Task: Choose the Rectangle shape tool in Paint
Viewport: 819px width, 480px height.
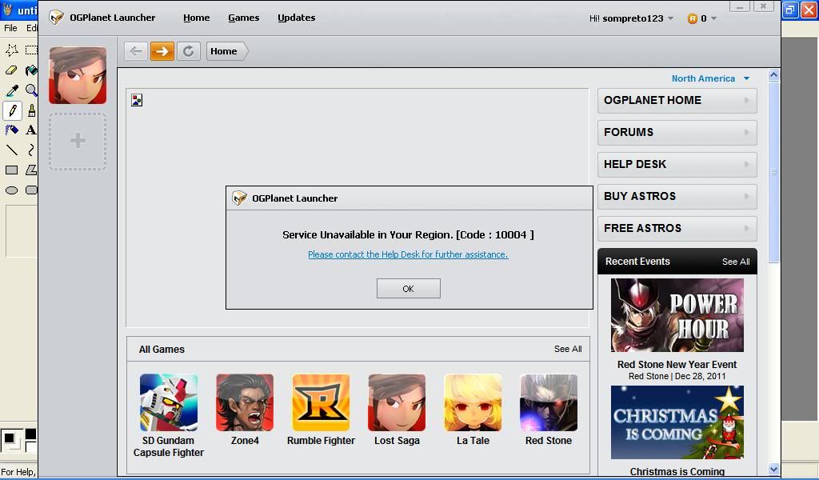Action: pyautogui.click(x=11, y=170)
